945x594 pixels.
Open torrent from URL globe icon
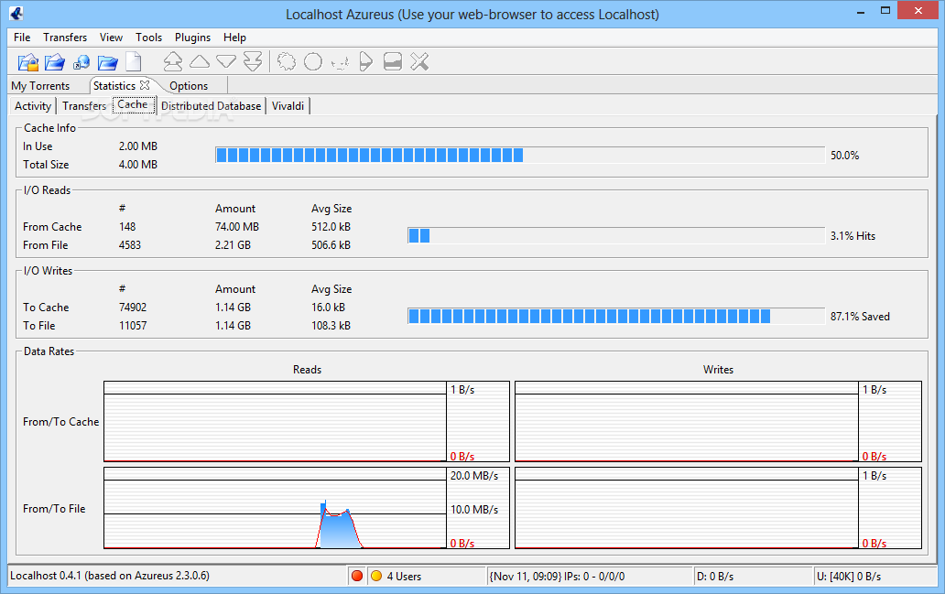(81, 62)
